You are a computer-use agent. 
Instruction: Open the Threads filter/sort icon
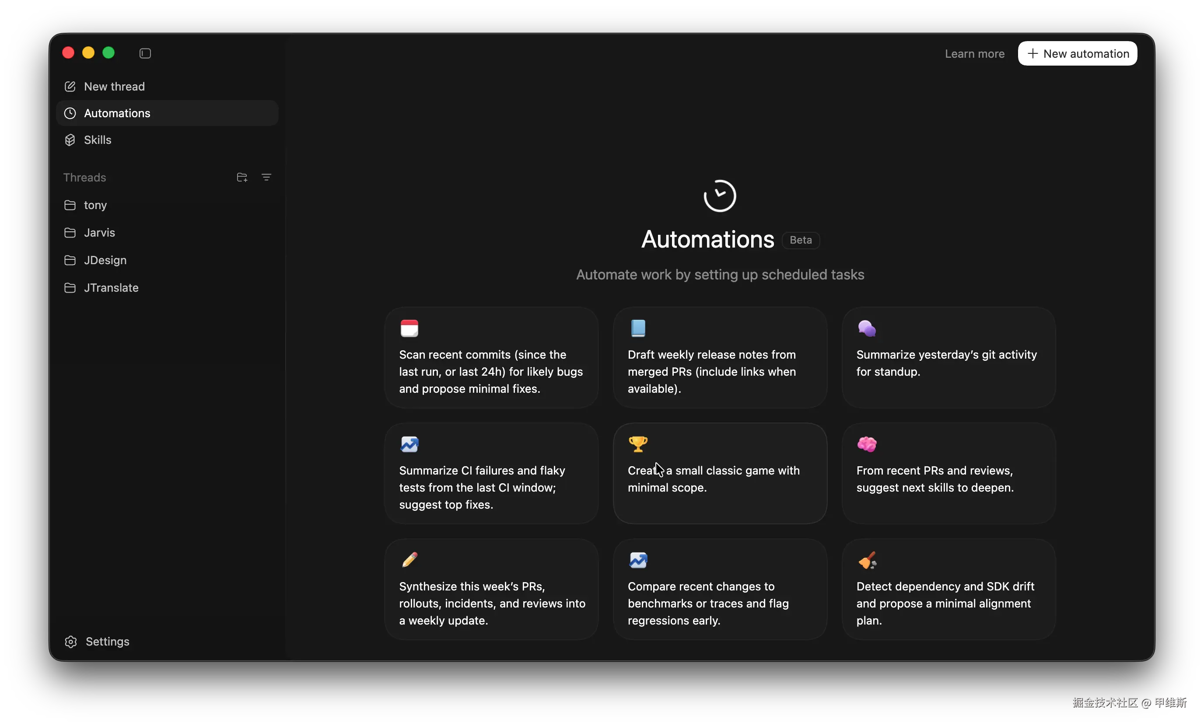[266, 178]
